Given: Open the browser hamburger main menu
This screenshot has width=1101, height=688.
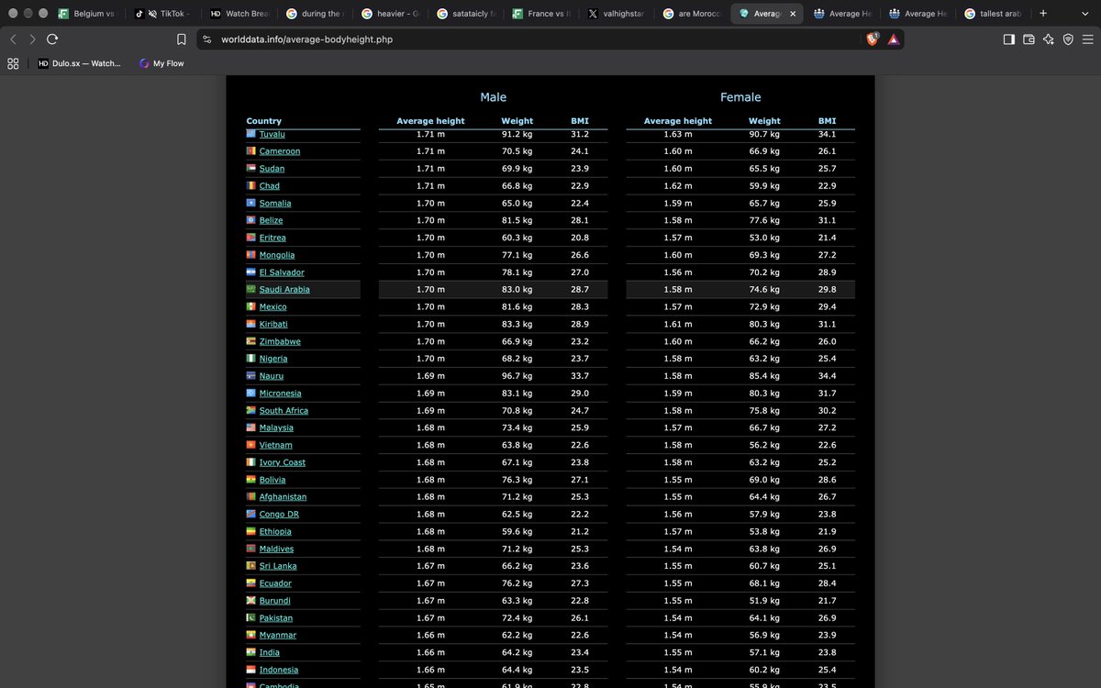Looking at the screenshot, I should coord(1088,39).
